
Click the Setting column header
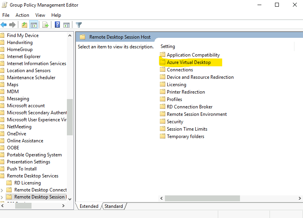[x=168, y=46]
